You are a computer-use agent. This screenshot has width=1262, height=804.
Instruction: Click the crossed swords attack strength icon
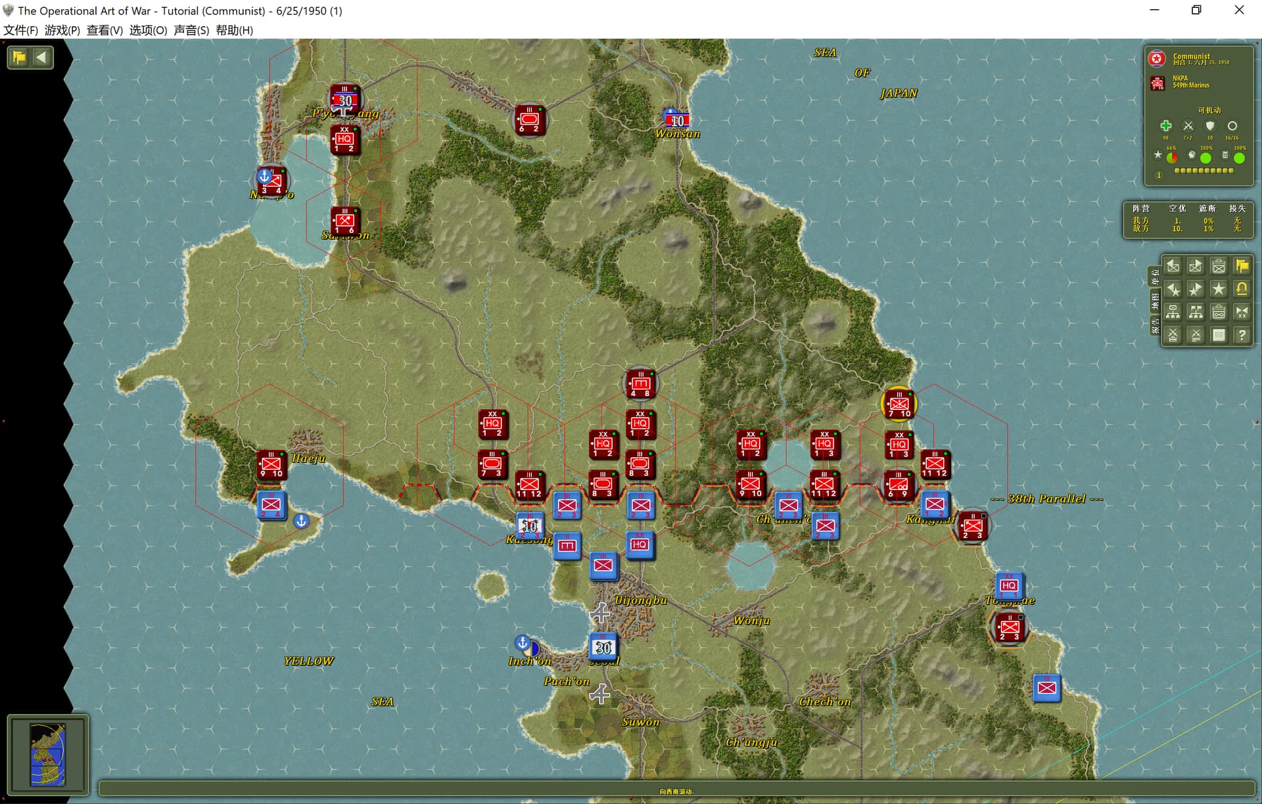point(1188,125)
